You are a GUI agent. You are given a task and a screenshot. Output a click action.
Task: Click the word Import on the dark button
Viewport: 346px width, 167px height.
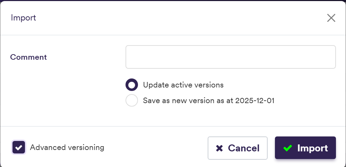312,148
